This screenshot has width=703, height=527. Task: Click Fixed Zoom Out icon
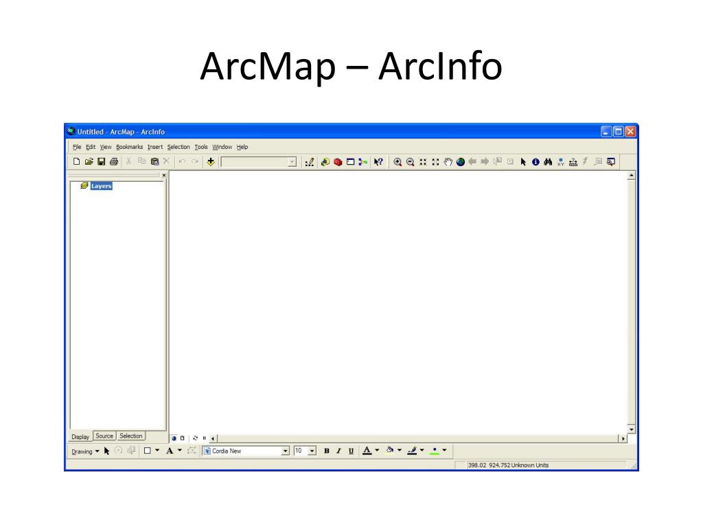(435, 162)
